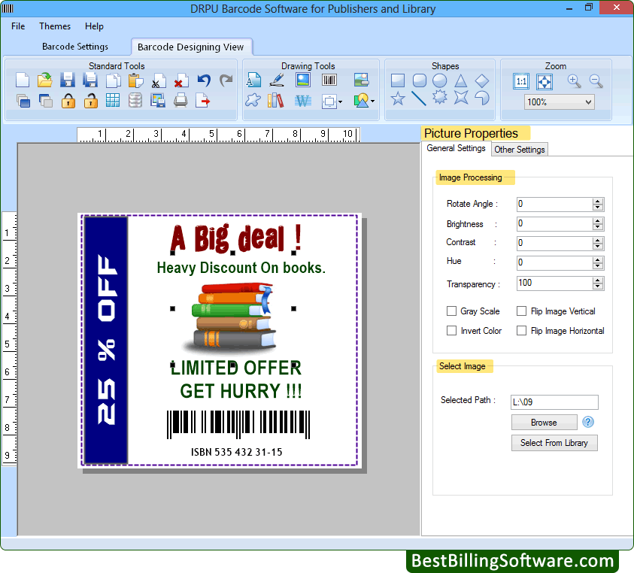Draw a starburst shape
The width and height of the screenshot is (634, 573).
440,98
